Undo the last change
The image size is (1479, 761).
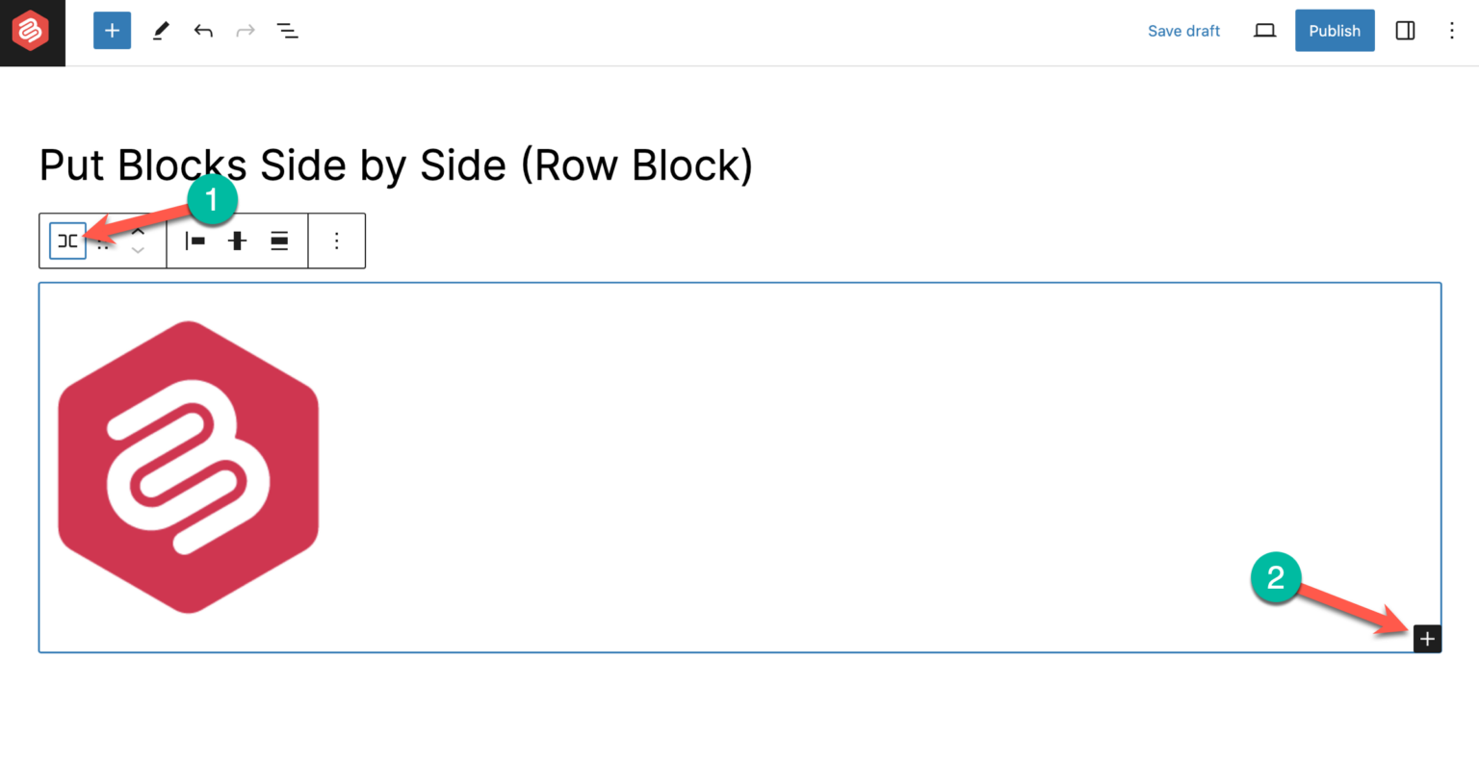click(x=203, y=30)
